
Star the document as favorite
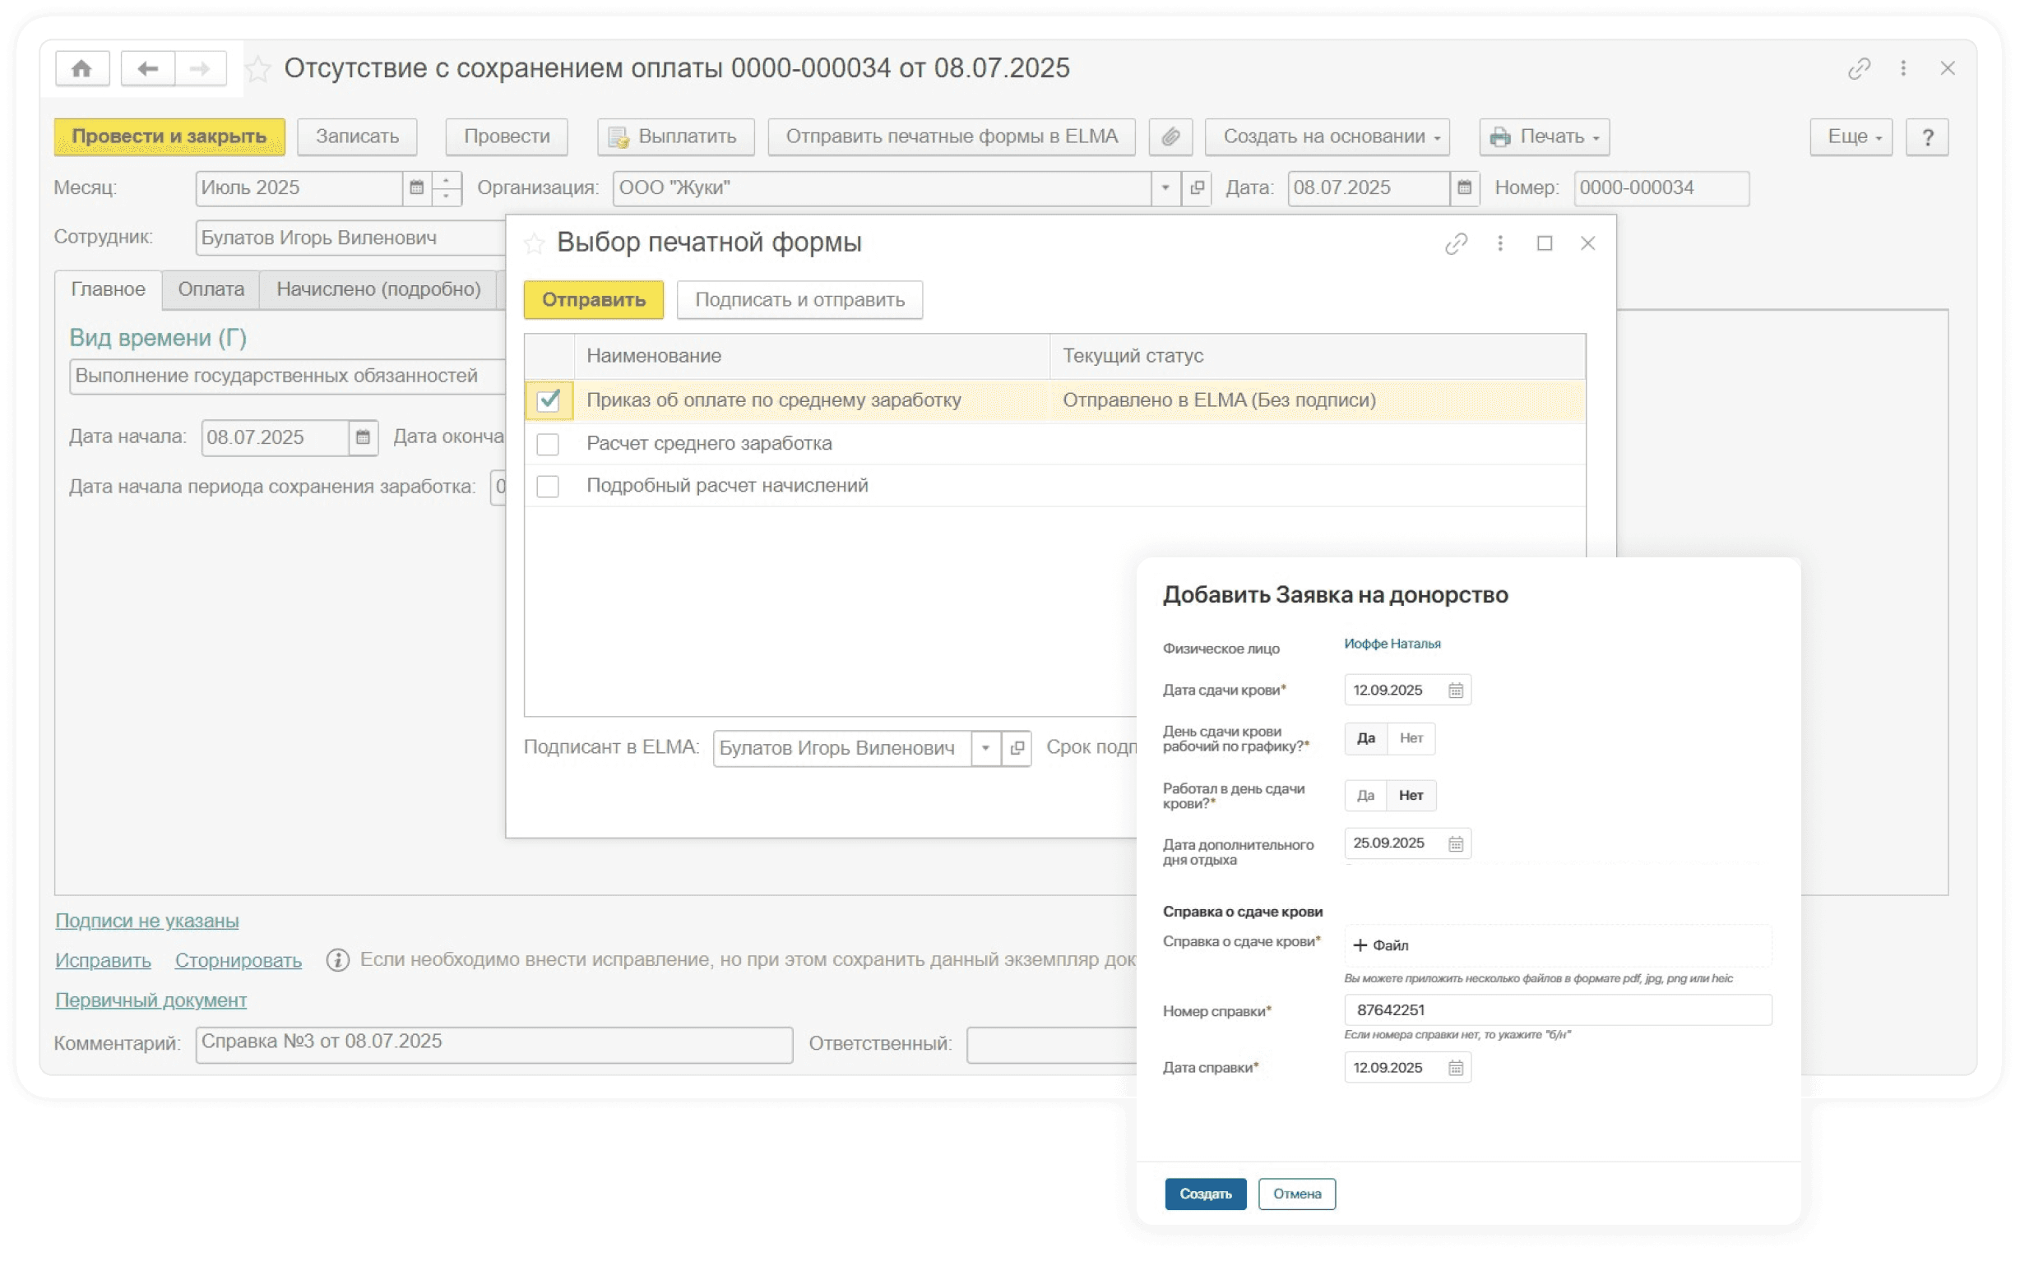click(258, 68)
